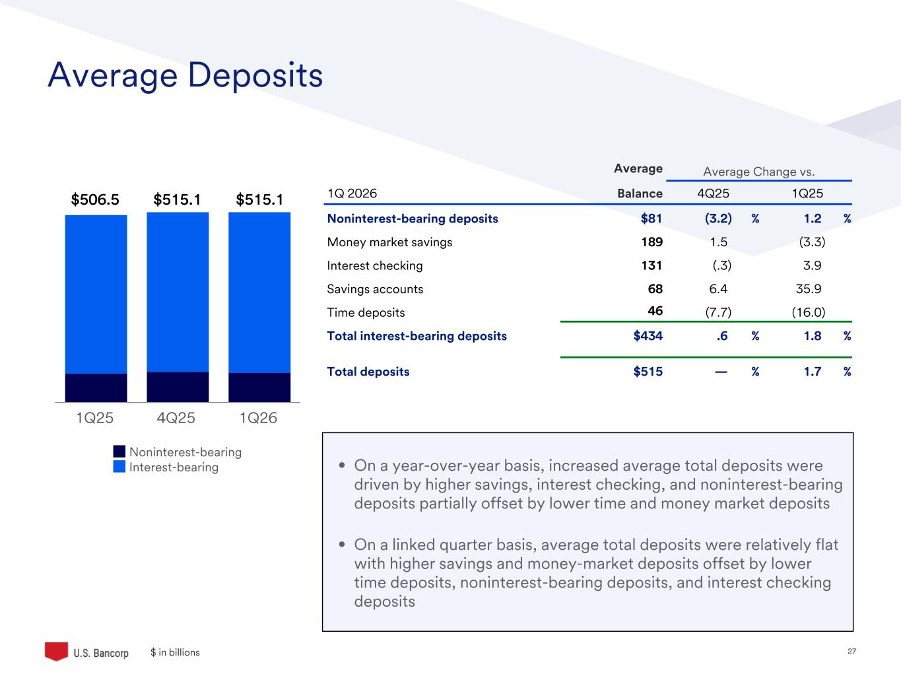Click the page number 27

pyautogui.click(x=851, y=652)
